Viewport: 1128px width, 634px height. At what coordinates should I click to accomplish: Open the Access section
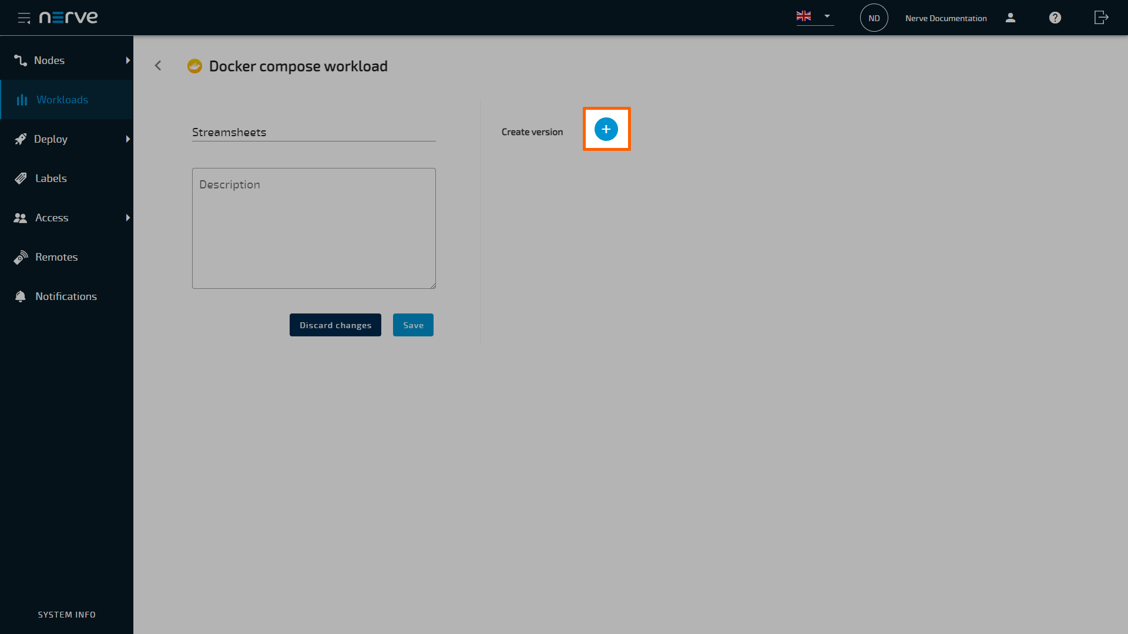(x=51, y=218)
